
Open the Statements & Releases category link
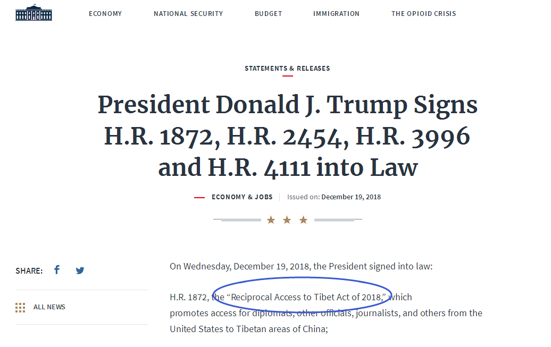pos(287,69)
